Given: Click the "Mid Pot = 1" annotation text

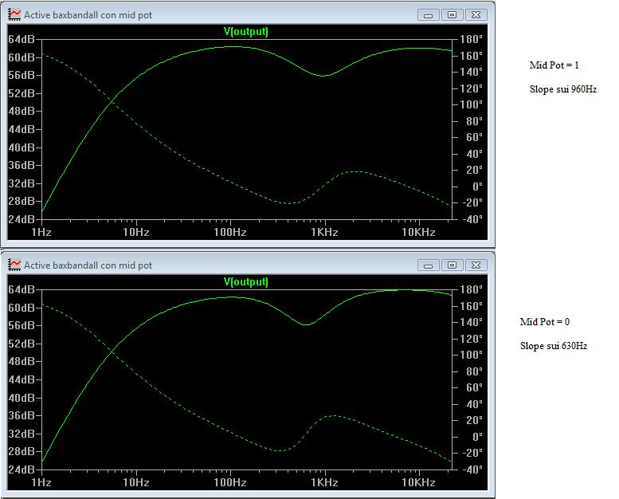Looking at the screenshot, I should [554, 65].
